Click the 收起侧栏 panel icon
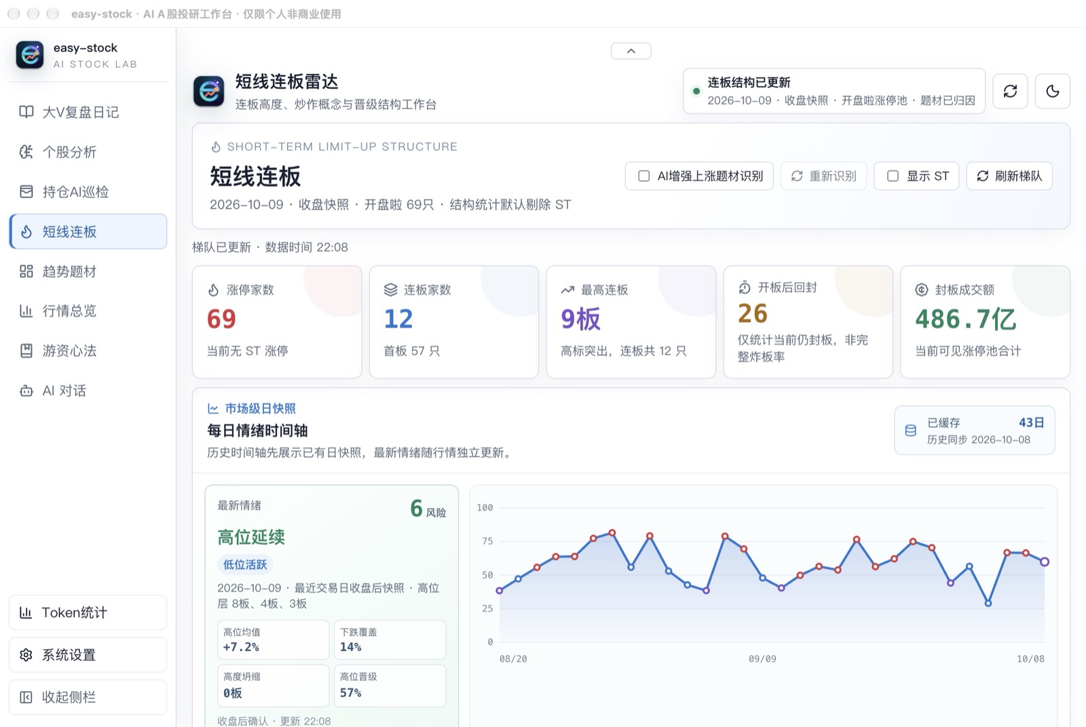1086x727 pixels. [26, 697]
